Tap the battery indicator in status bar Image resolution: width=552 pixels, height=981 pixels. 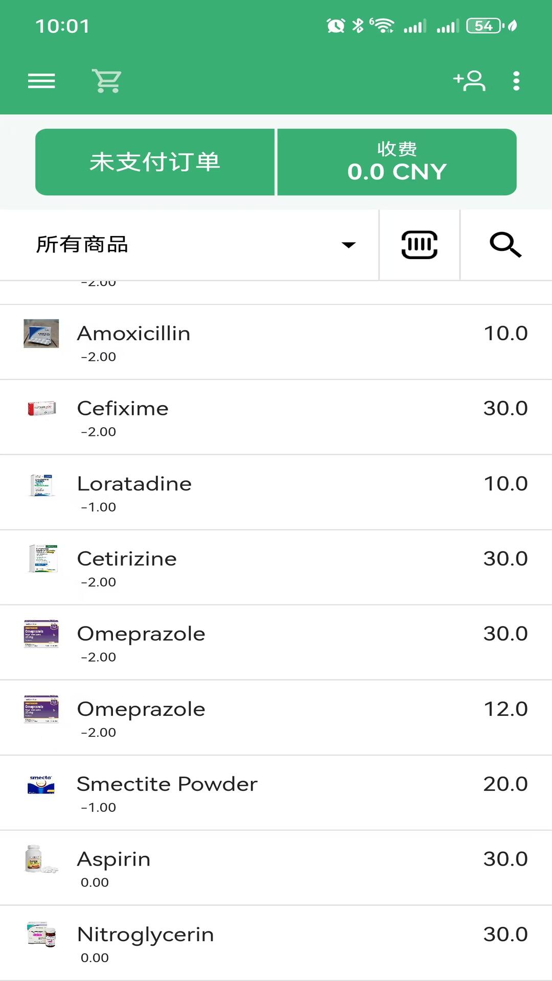484,26
